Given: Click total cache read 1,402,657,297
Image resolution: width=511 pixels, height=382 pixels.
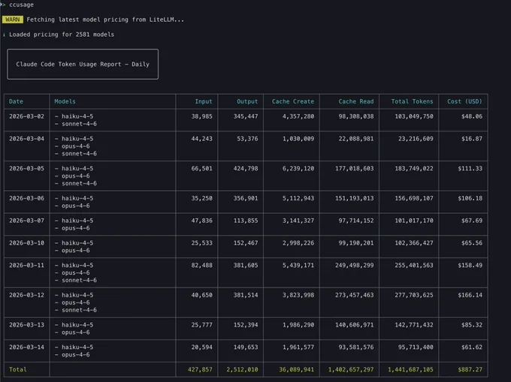Looking at the screenshot, I should click(351, 370).
